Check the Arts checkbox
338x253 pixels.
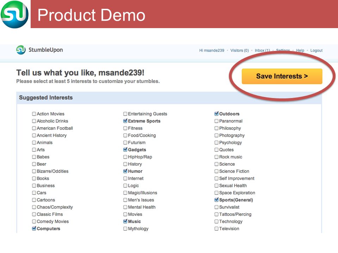[x=34, y=150]
